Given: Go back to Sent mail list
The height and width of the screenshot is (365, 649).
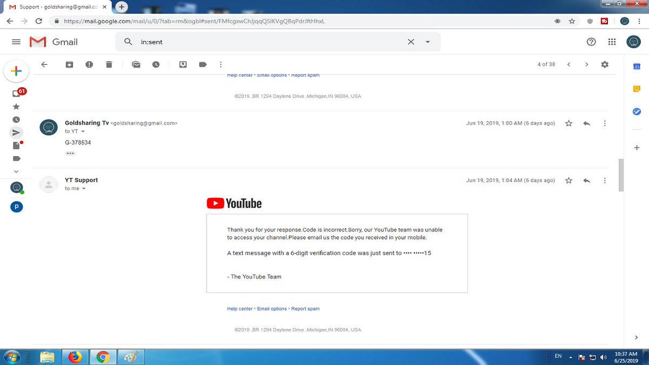Looking at the screenshot, I should pos(44,64).
